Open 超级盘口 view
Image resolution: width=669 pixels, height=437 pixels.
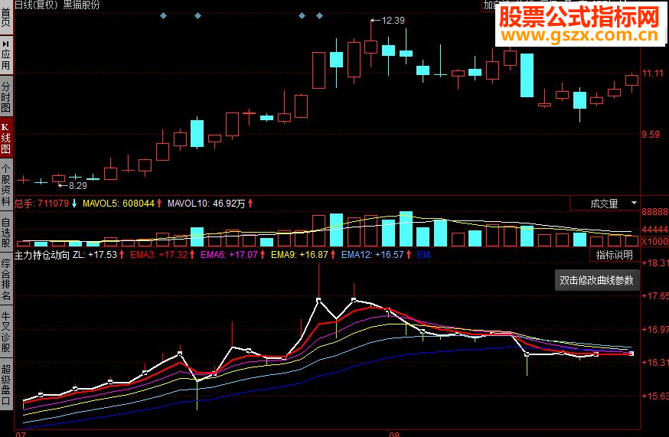click(6, 384)
